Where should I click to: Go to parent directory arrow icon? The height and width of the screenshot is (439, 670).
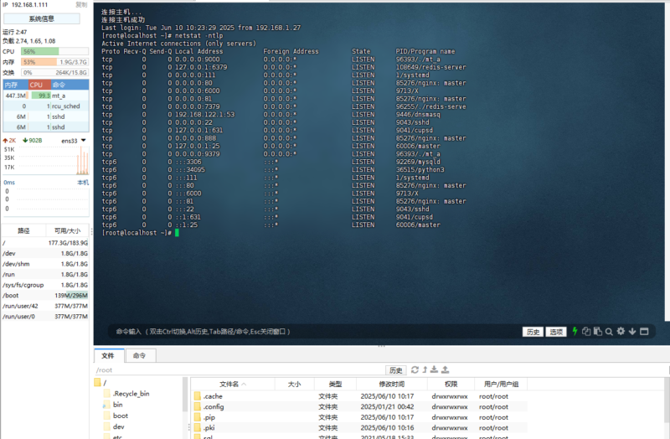pos(424,369)
